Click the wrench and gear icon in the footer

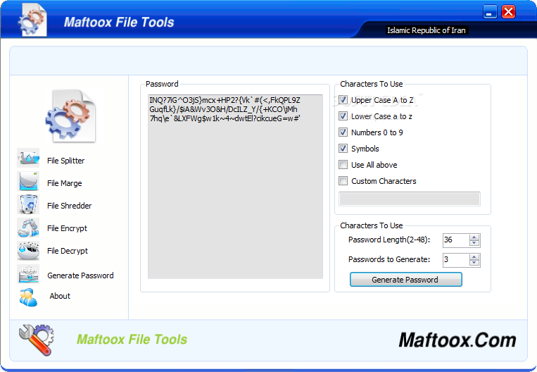click(x=37, y=340)
